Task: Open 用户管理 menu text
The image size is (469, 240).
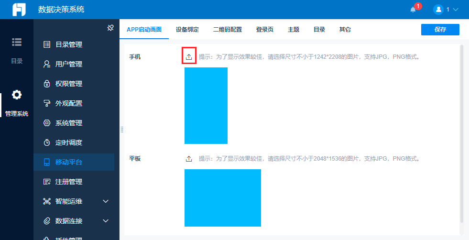Action: (69, 65)
